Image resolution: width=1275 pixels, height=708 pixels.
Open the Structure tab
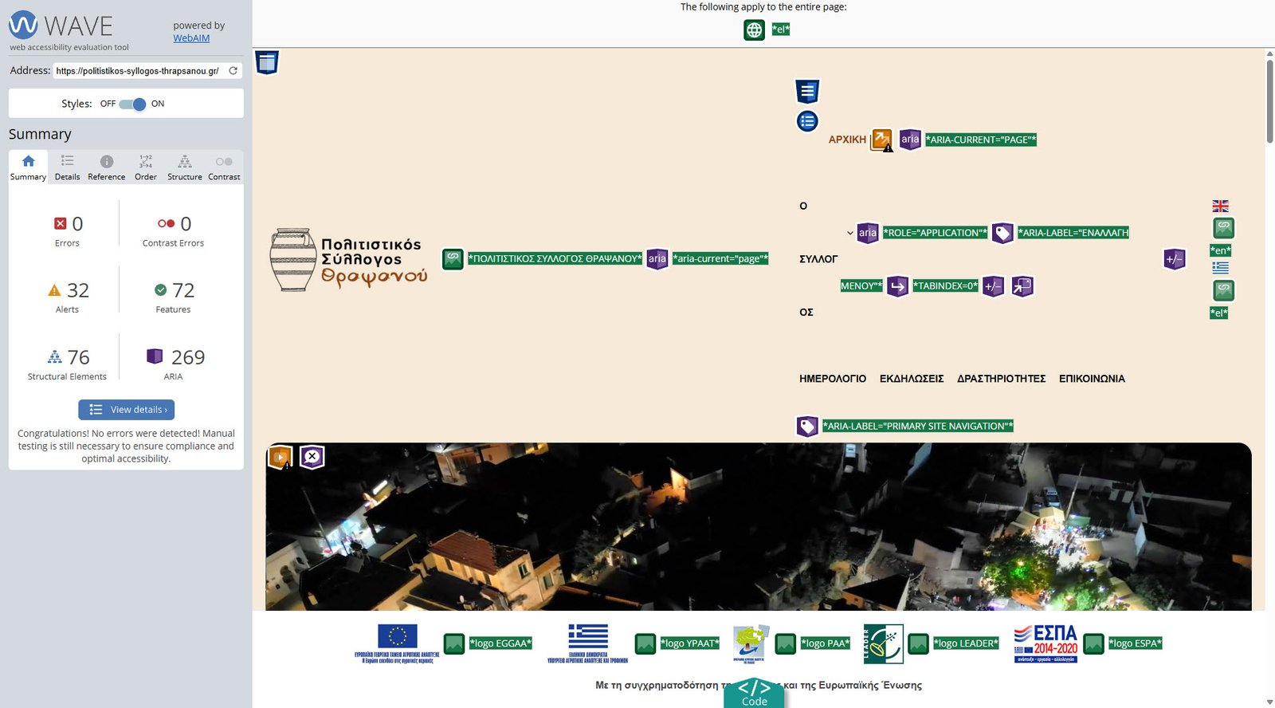point(184,167)
